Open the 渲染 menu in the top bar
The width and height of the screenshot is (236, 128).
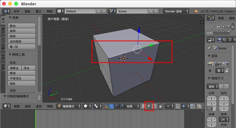pos(27,11)
